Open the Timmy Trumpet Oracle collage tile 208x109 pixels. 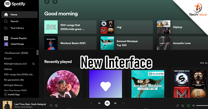pyautogui.click(x=190, y=84)
